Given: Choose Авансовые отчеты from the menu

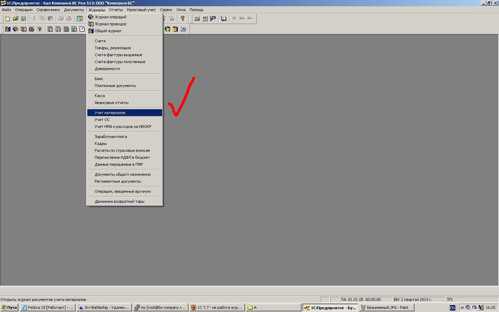Looking at the screenshot, I should pos(125,103).
